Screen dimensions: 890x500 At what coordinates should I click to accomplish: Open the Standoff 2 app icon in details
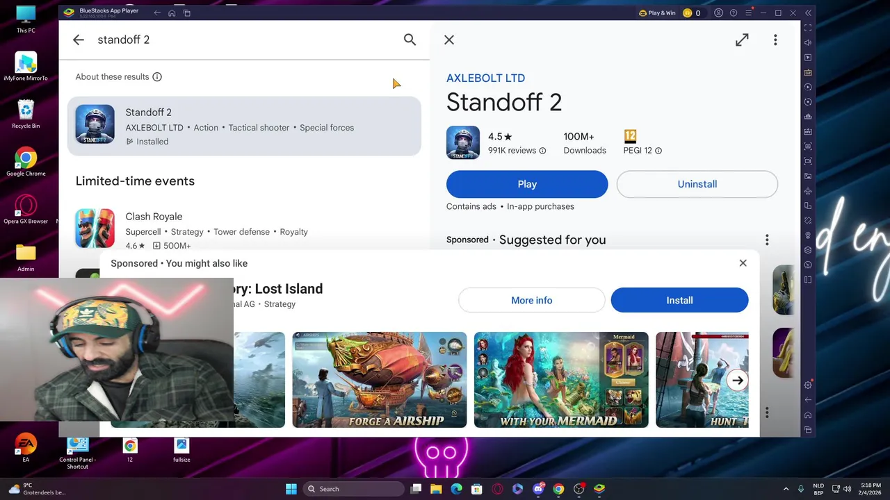463,143
